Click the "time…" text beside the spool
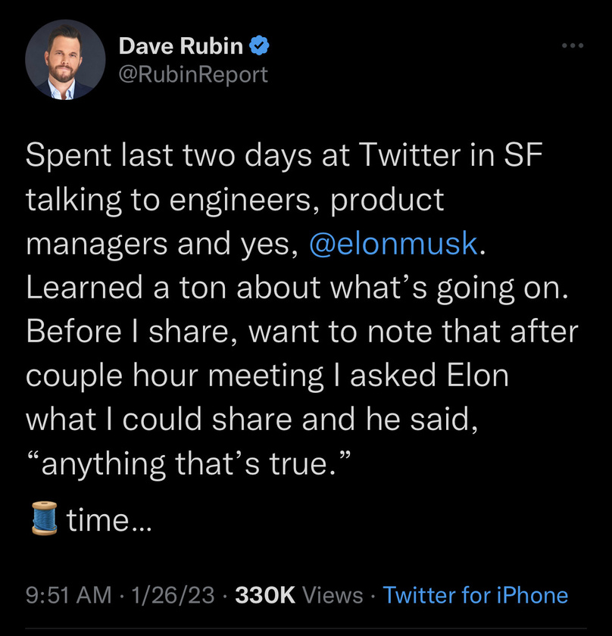The image size is (612, 636). click(109, 519)
